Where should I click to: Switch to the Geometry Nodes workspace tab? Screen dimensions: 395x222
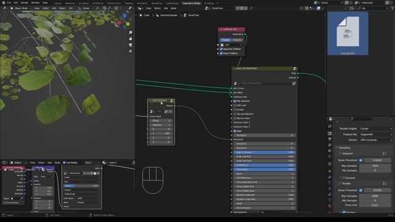(x=191, y=3)
